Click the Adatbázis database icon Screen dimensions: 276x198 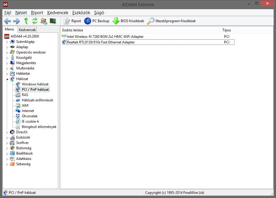point(12,159)
